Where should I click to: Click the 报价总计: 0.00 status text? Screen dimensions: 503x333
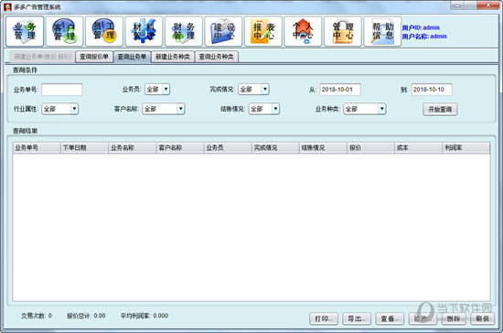pyautogui.click(x=86, y=316)
